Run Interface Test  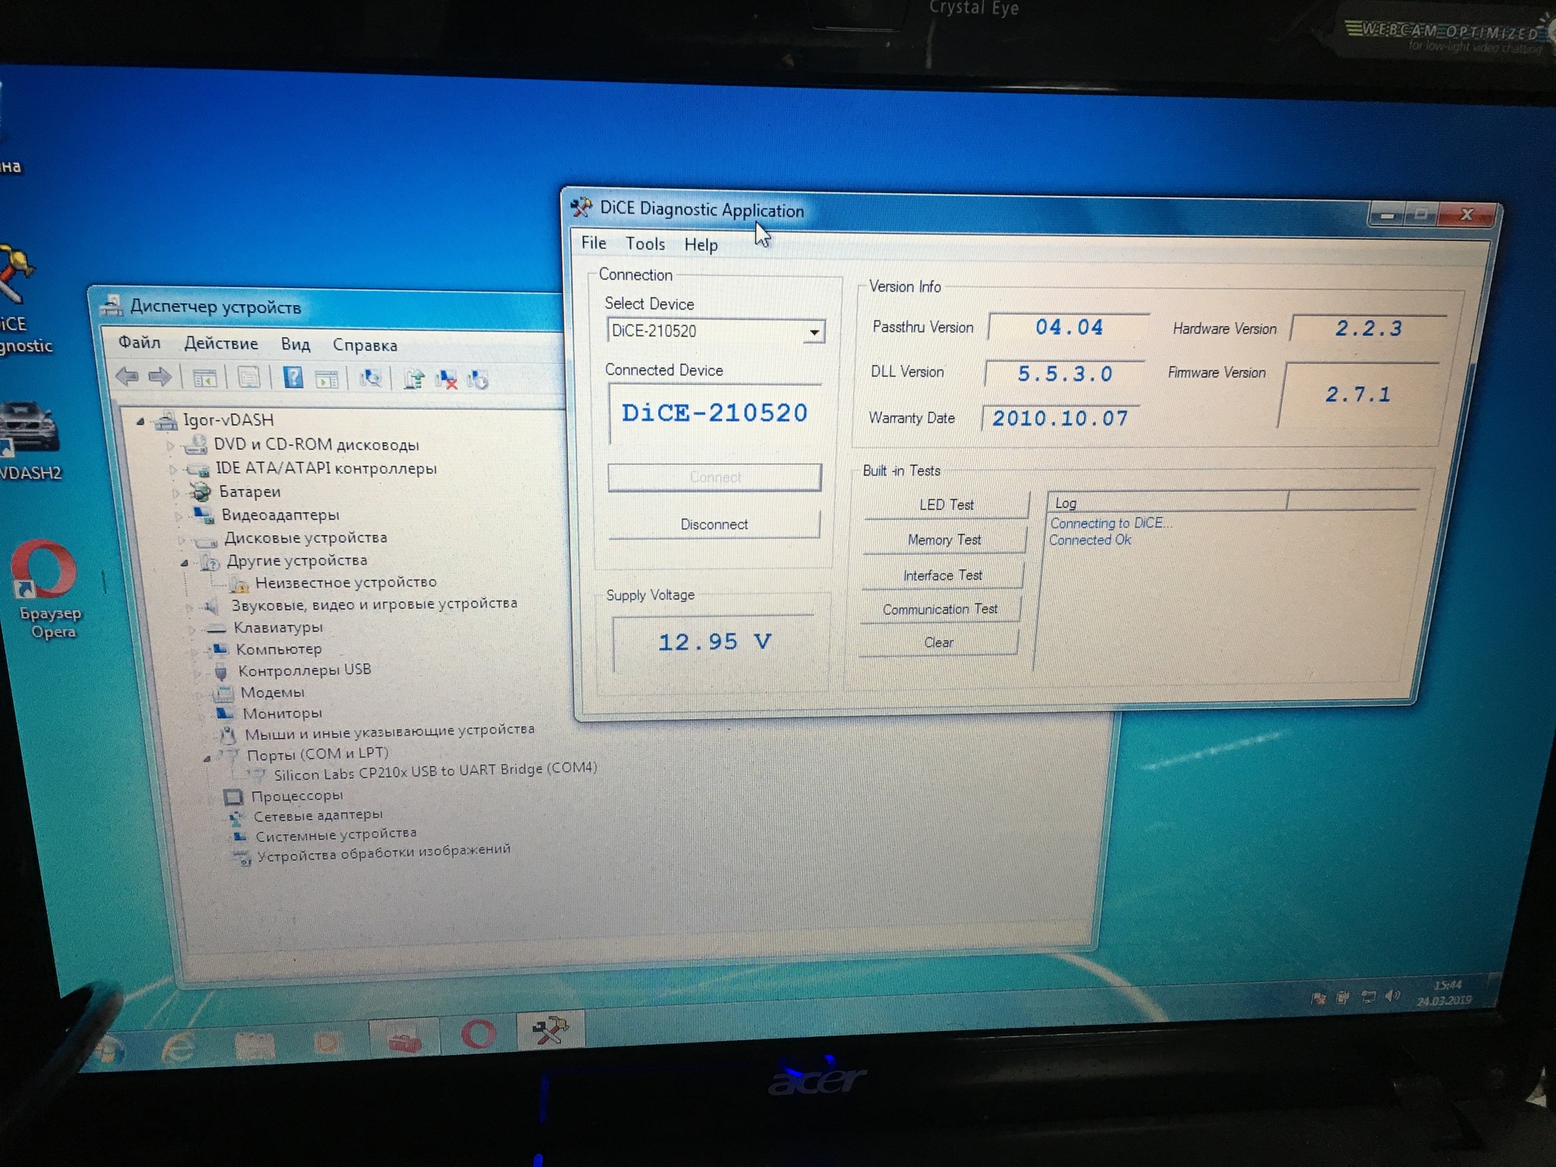(x=942, y=575)
